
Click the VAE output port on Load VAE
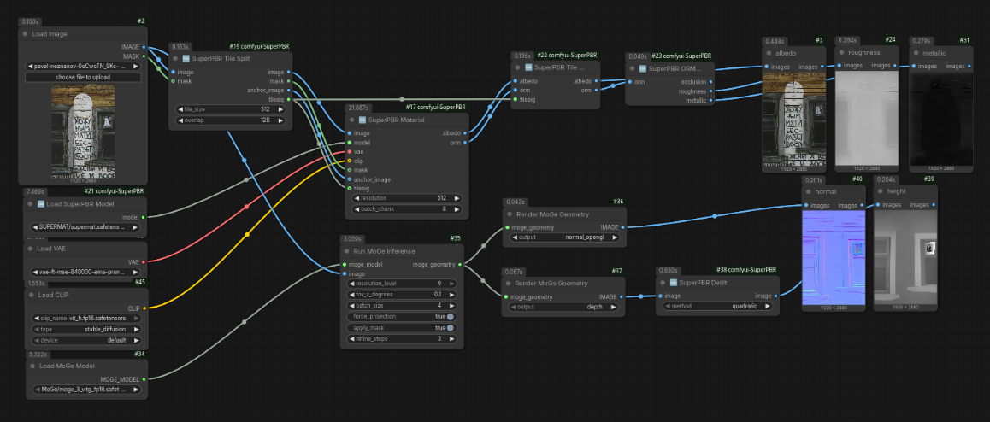144,261
